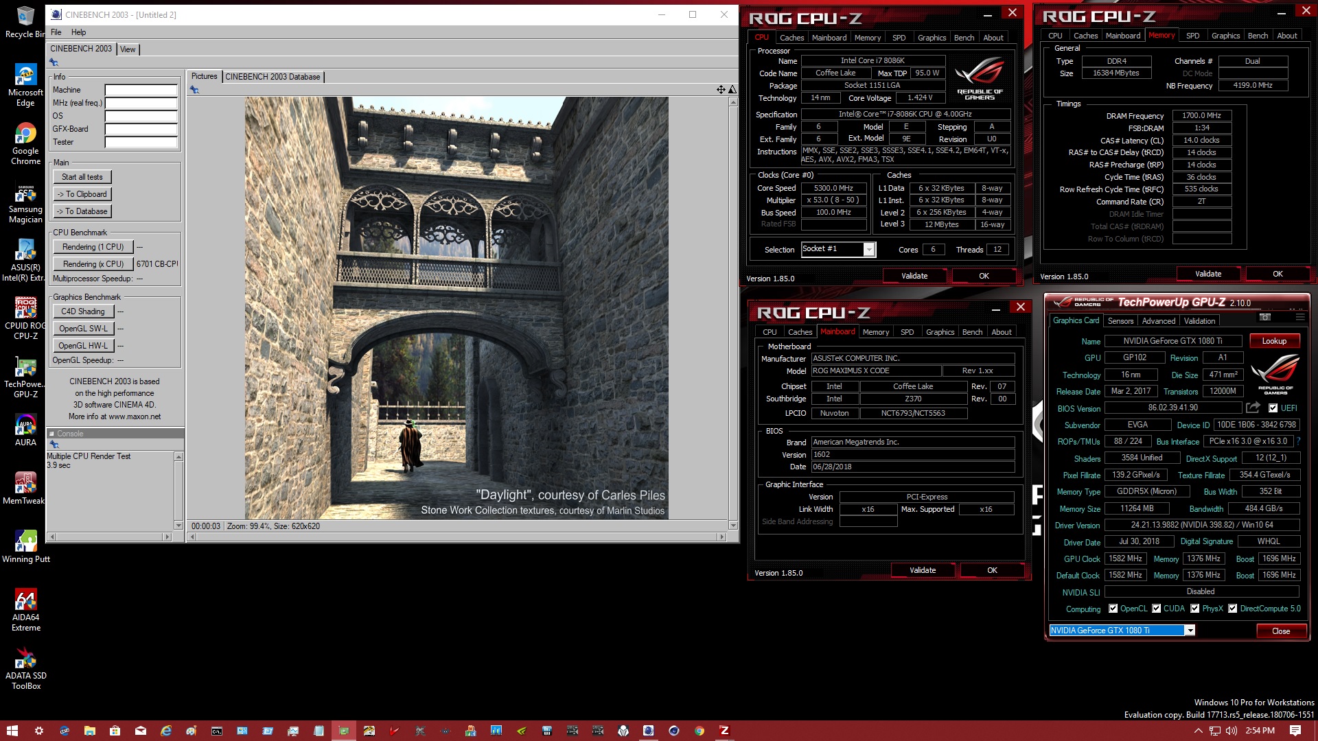Toggle the PhysX checkbox

point(1194,609)
